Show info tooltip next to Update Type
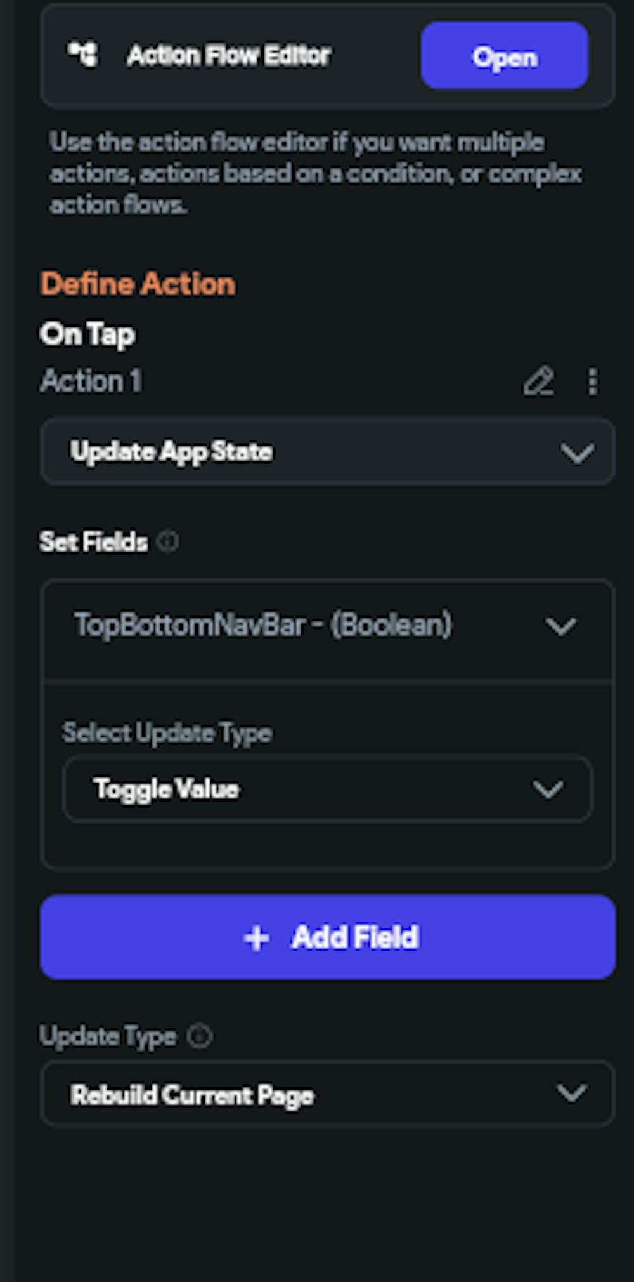634x1282 pixels. click(200, 1036)
